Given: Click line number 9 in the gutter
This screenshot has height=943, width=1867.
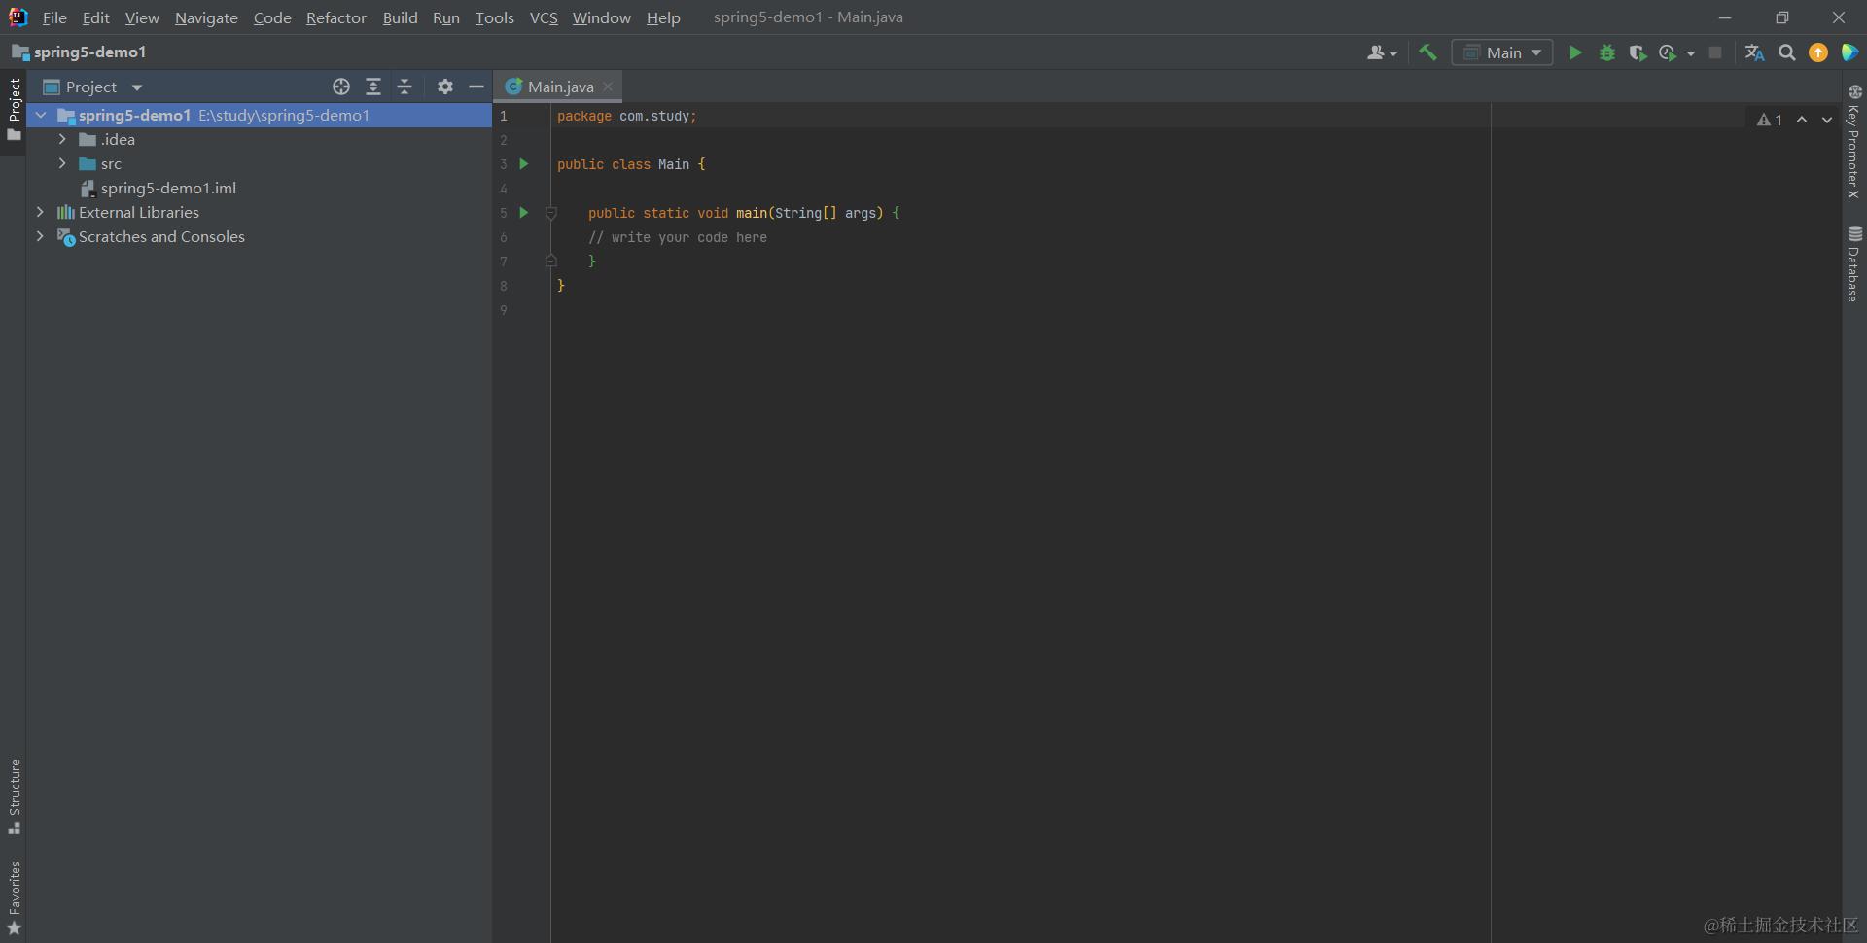Looking at the screenshot, I should (504, 310).
